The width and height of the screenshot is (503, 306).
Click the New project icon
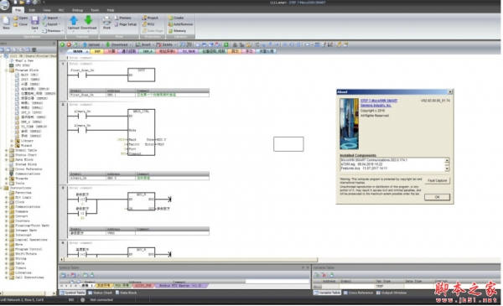coord(6,21)
